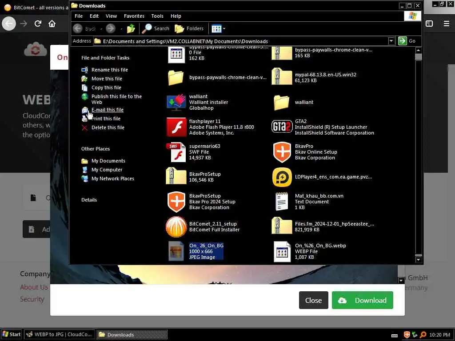Toggle the browser sidebar panel icon
Image resolution: width=455 pixels, height=341 pixels.
pos(429,24)
